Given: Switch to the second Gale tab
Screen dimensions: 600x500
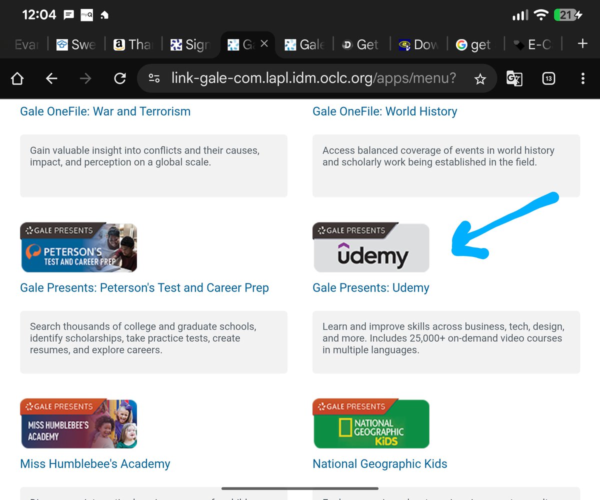Looking at the screenshot, I should [x=304, y=44].
